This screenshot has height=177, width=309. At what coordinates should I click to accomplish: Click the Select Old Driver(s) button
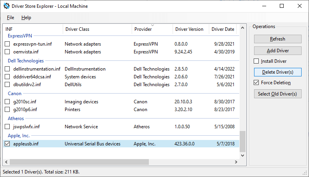pos(278,94)
